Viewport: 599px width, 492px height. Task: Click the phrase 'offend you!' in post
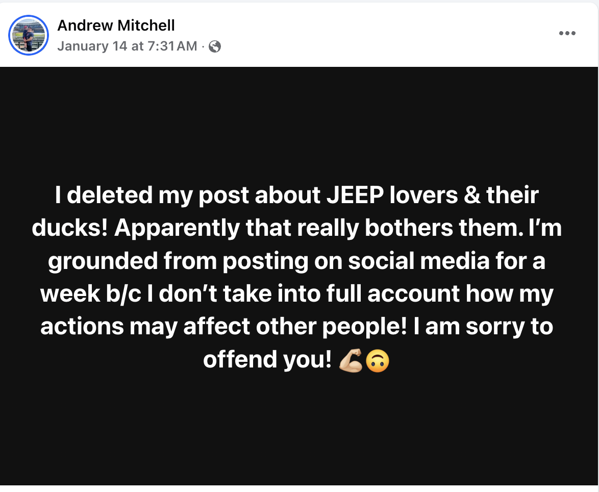[267, 359]
